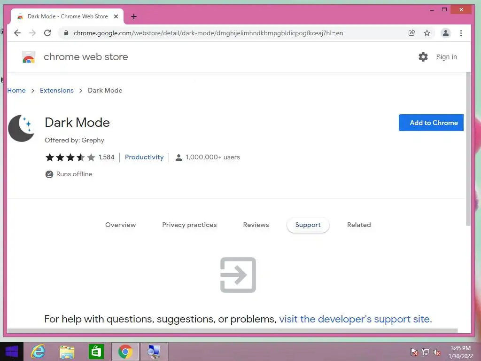Click the horizontal page scrollbar
This screenshot has height=361, width=481.
(x=232, y=330)
